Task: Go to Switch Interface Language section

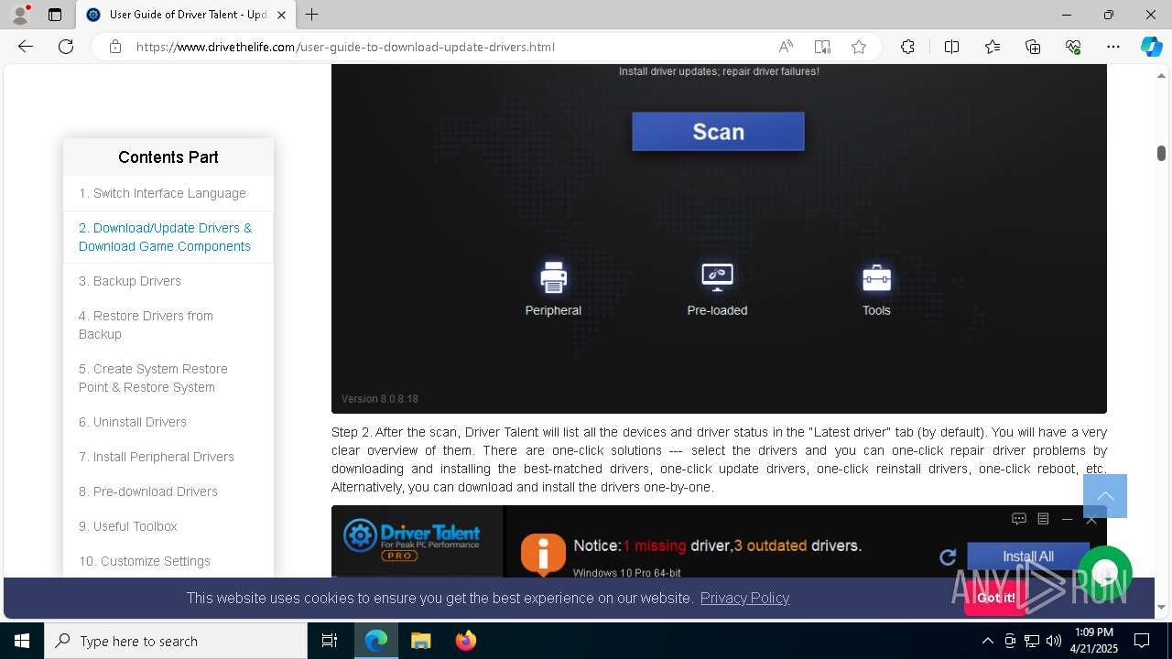Action: tap(168, 193)
